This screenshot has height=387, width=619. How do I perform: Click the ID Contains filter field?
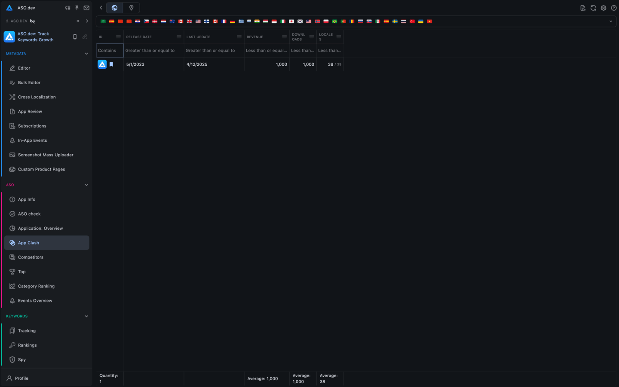(x=110, y=51)
